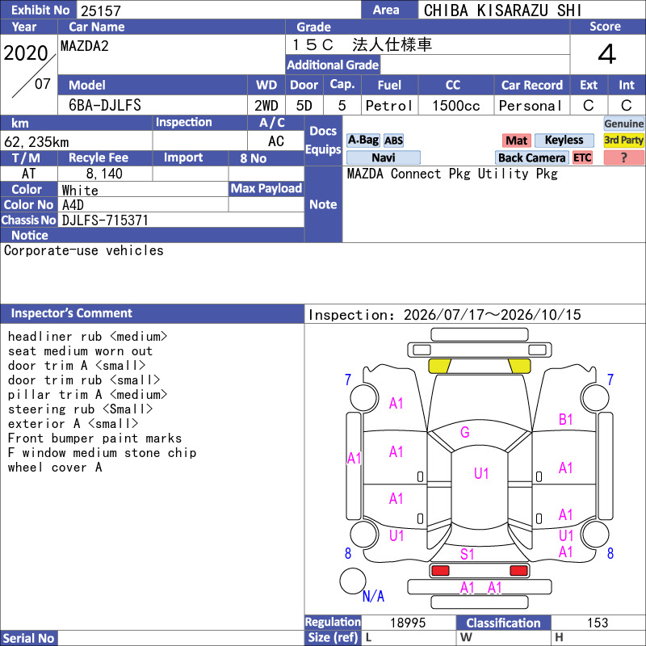Click the ABS equipment badge
This screenshot has height=646, width=646.
point(393,141)
